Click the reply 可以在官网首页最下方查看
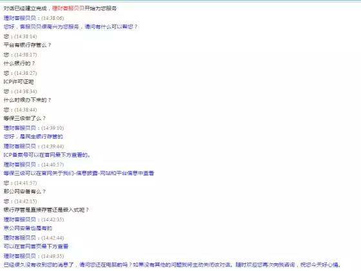The height and width of the screenshot is (271, 361). pyautogui.click(x=36, y=246)
